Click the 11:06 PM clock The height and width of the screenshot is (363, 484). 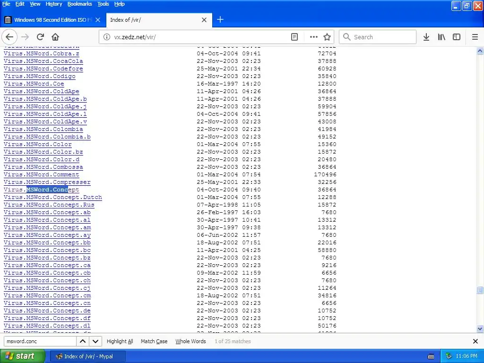467,356
